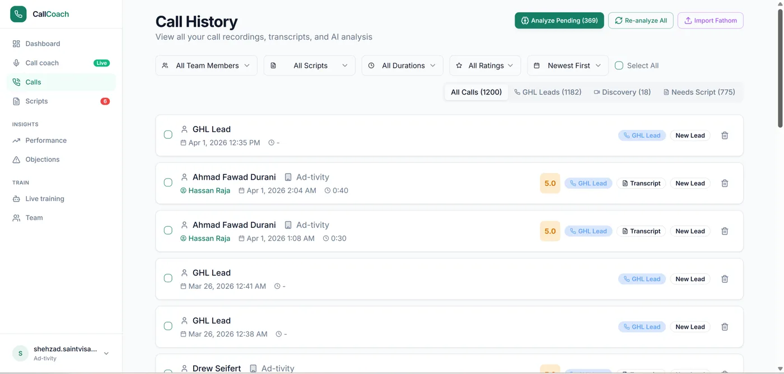Click Ad-tivity on the 2:04 AM call
The width and height of the screenshot is (784, 374).
pos(312,177)
